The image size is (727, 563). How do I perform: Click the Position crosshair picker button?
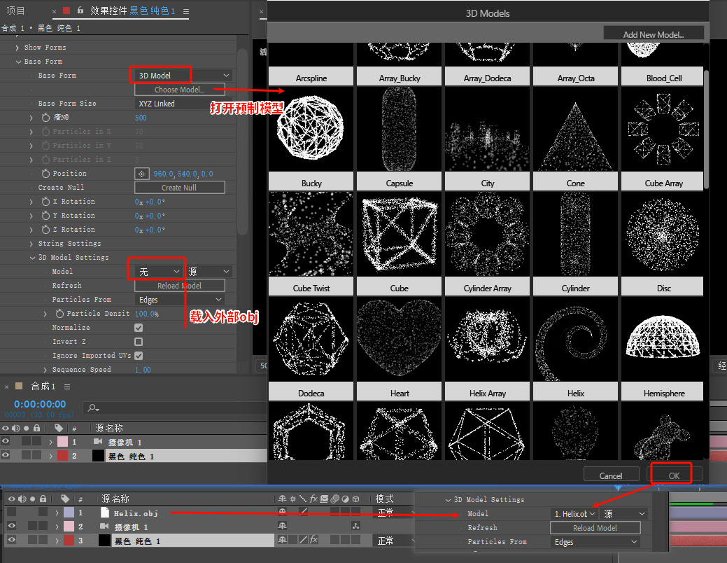click(x=141, y=174)
